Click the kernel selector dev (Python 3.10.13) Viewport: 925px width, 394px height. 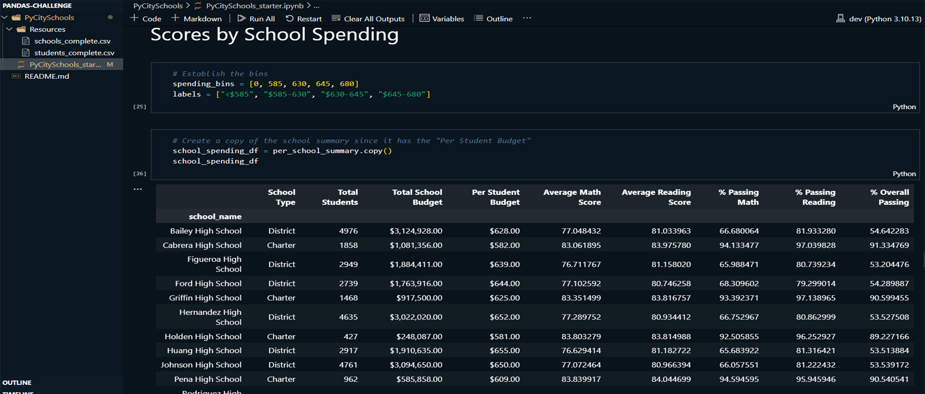pos(878,19)
